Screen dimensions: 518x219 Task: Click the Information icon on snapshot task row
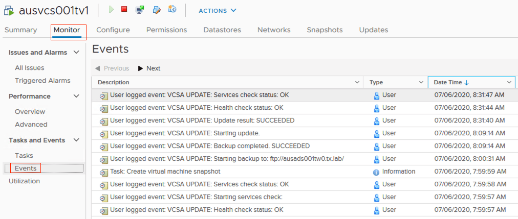pos(376,172)
